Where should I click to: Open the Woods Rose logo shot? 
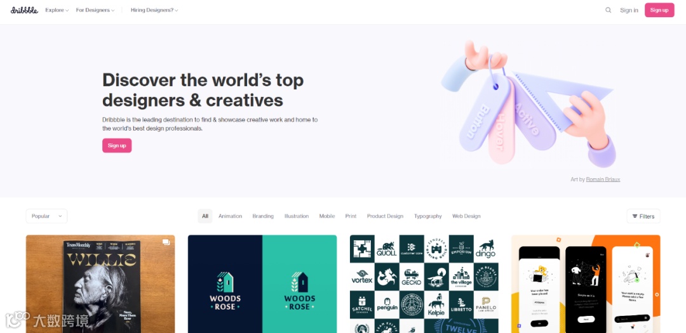point(262,284)
